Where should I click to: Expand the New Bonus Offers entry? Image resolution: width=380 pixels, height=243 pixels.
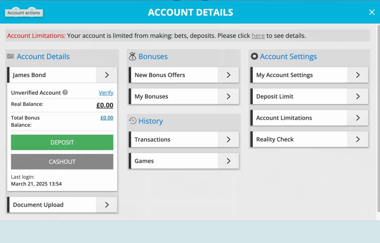pyautogui.click(x=229, y=75)
